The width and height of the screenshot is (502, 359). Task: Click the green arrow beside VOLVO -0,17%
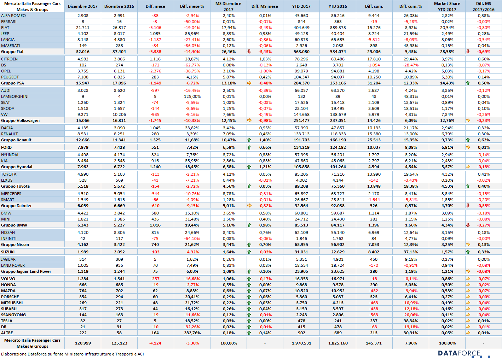point(249,279)
